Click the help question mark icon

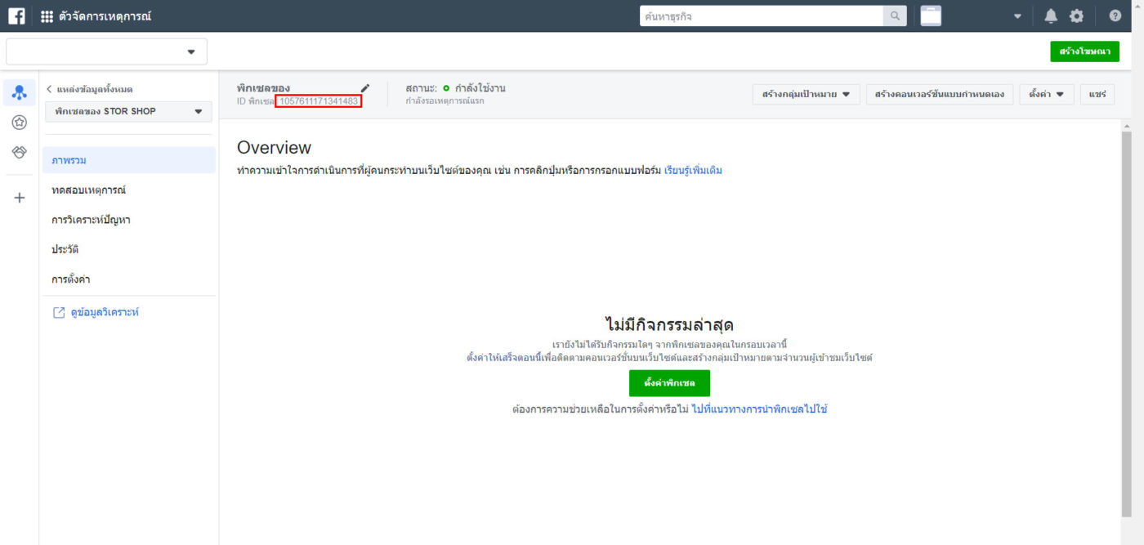(1115, 16)
